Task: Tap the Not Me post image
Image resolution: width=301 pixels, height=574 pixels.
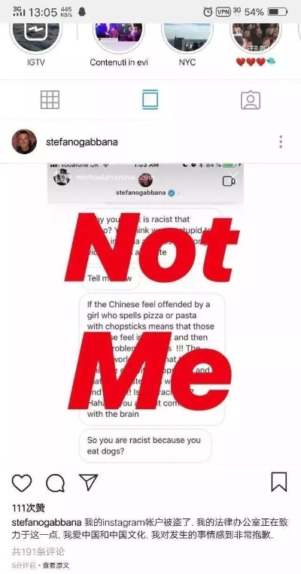Action: point(150,314)
